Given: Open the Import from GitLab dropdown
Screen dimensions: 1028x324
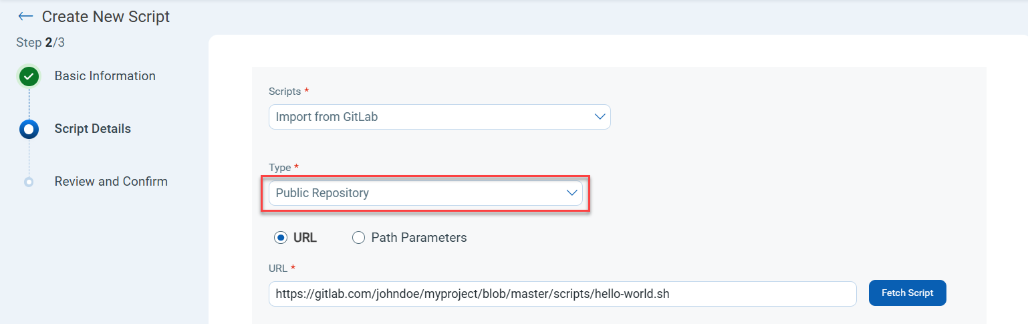Looking at the screenshot, I should tap(439, 117).
